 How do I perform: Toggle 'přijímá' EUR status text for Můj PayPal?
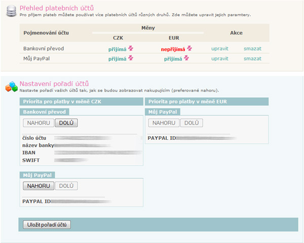(173, 59)
